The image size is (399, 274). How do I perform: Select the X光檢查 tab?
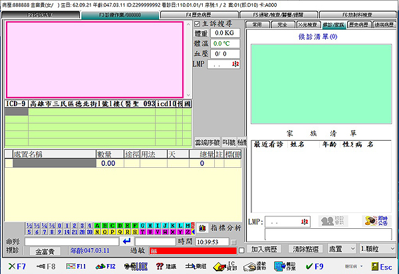304,25
